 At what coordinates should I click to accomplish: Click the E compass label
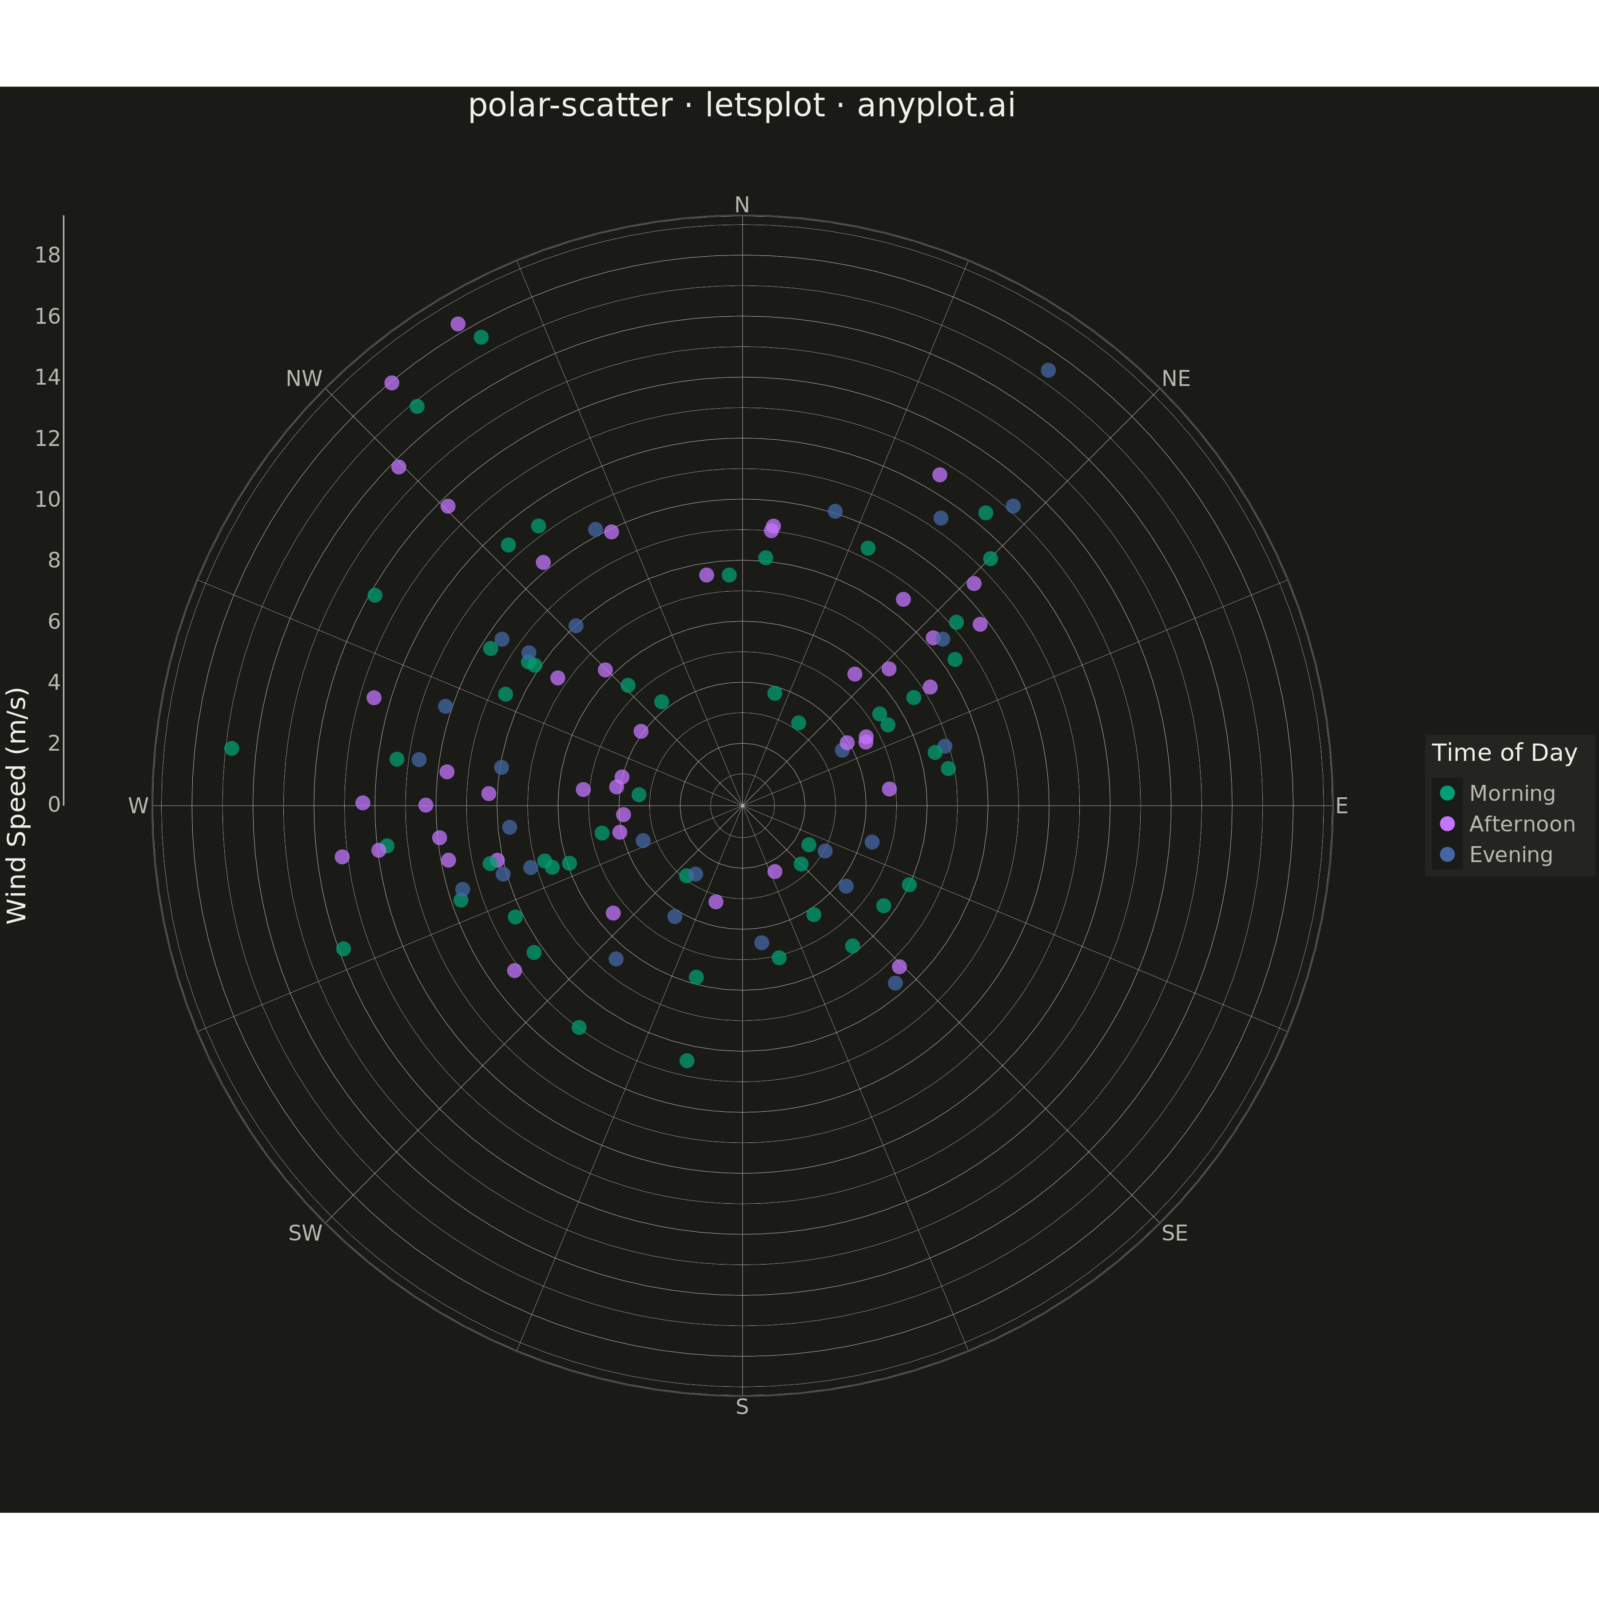1341,805
